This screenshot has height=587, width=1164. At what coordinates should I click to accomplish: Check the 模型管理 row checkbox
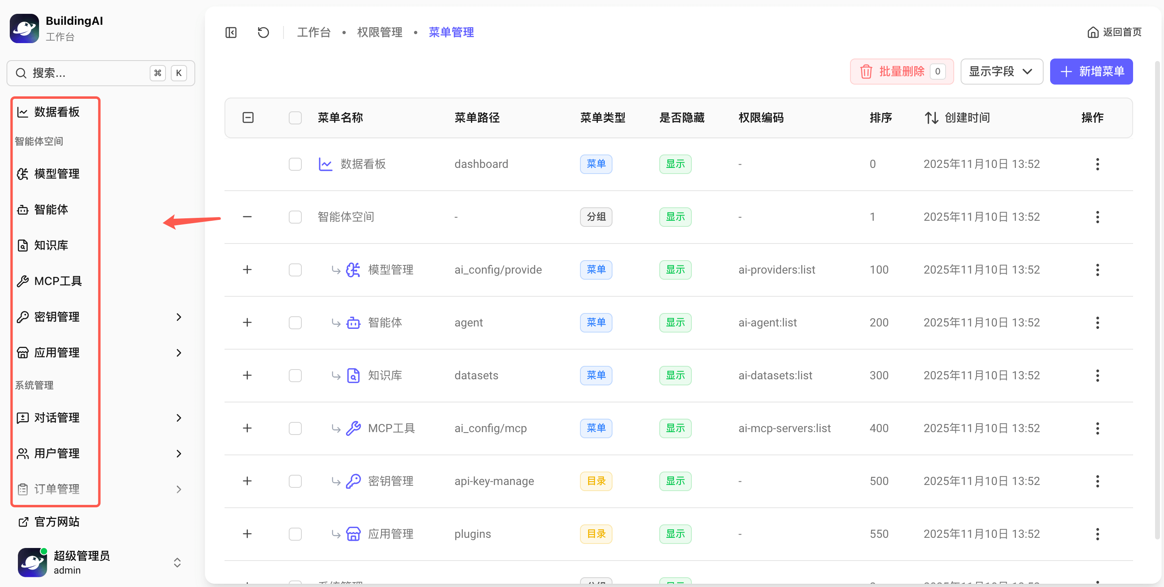[295, 270]
